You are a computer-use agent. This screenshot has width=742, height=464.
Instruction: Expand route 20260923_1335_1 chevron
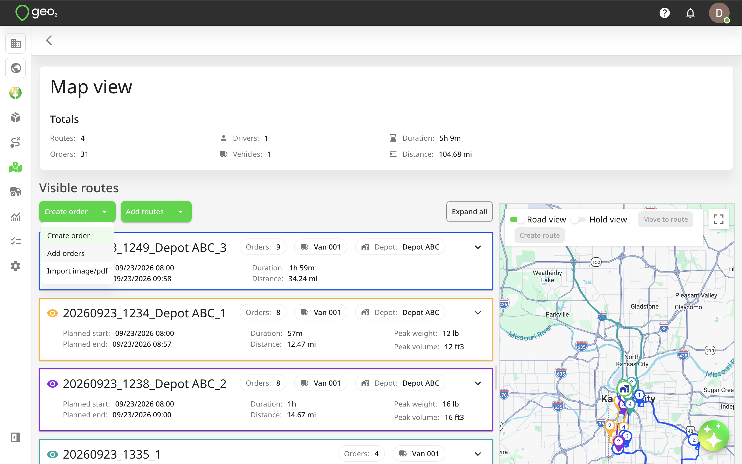(x=478, y=454)
